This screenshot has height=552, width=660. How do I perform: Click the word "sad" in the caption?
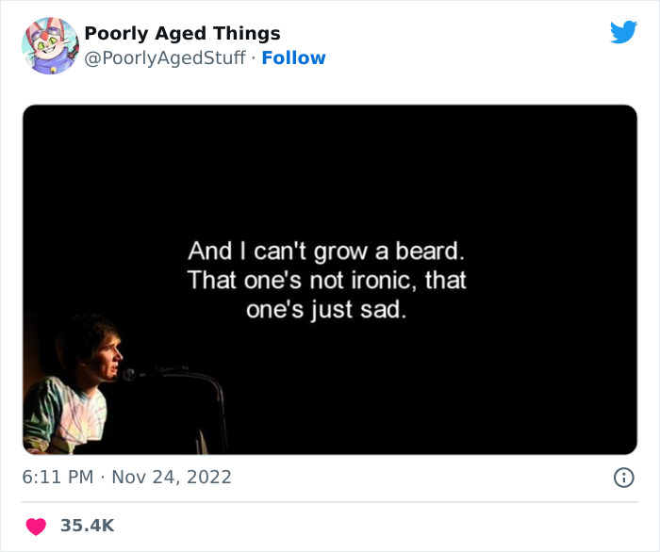(x=386, y=308)
